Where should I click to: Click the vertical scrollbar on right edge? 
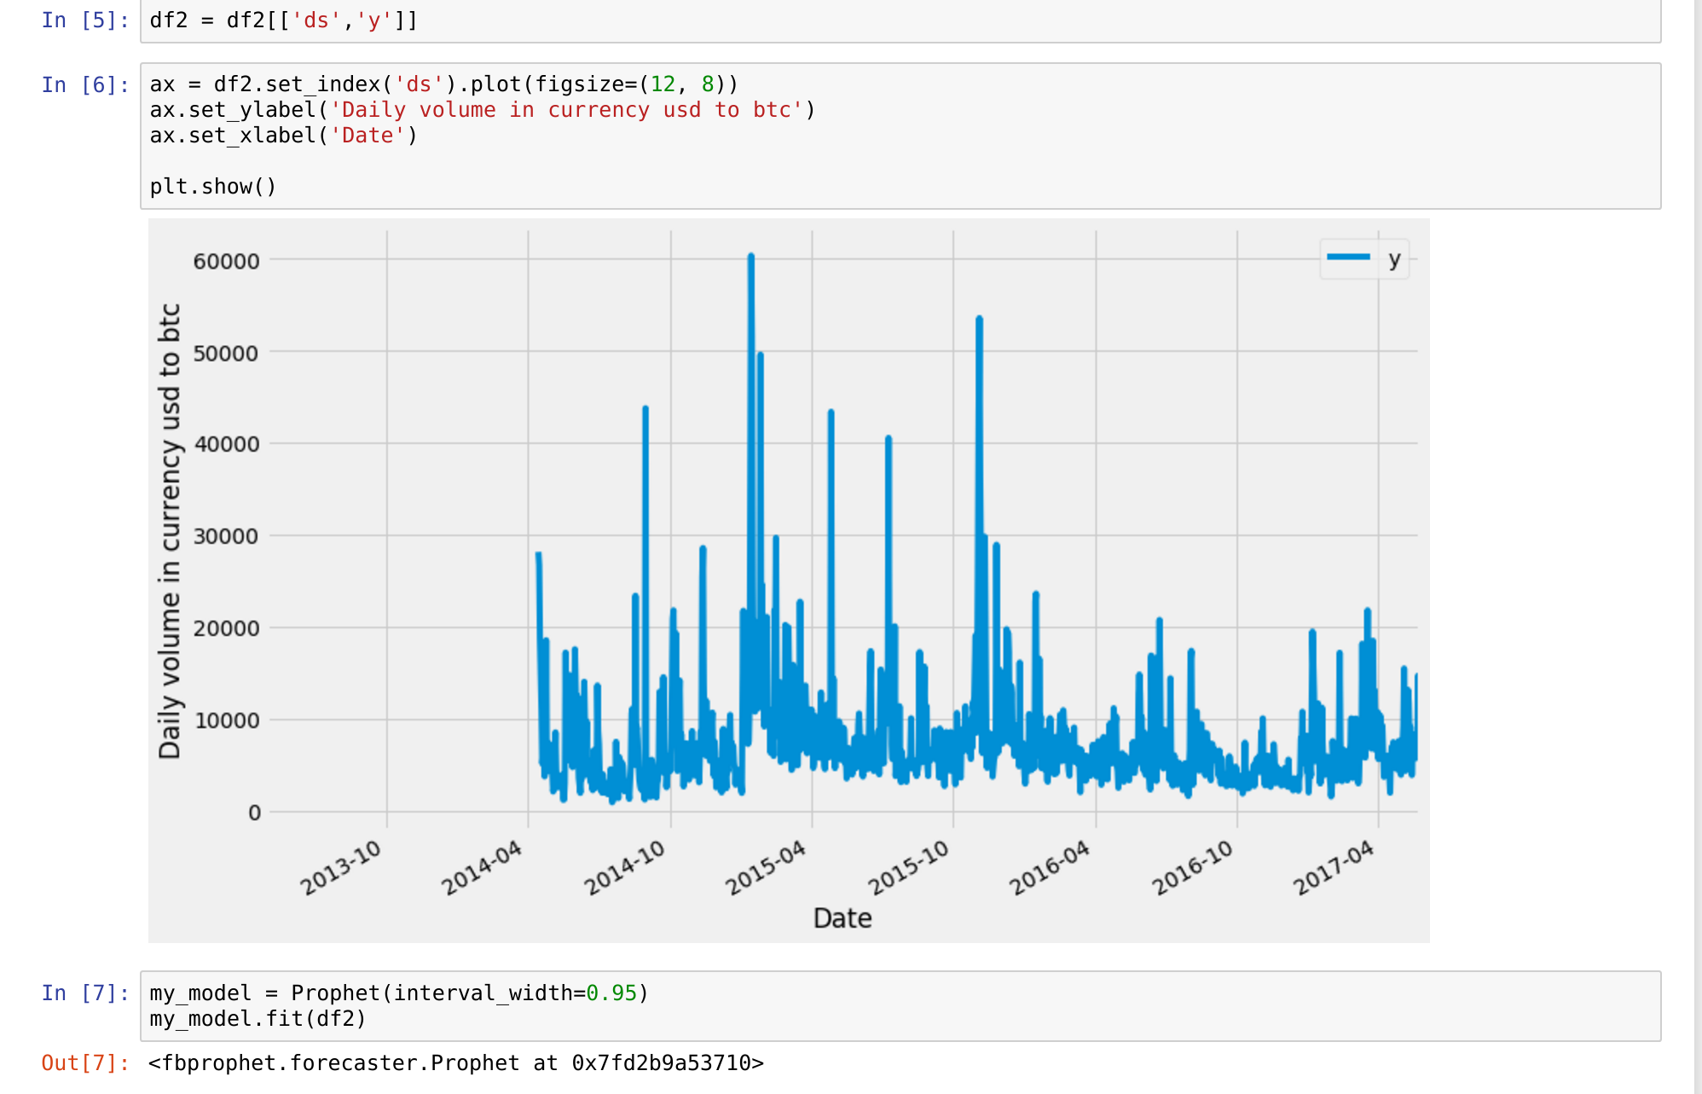point(1697,546)
